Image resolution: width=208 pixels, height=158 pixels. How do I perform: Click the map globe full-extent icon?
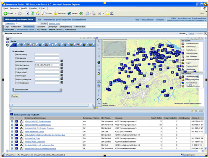point(99,62)
